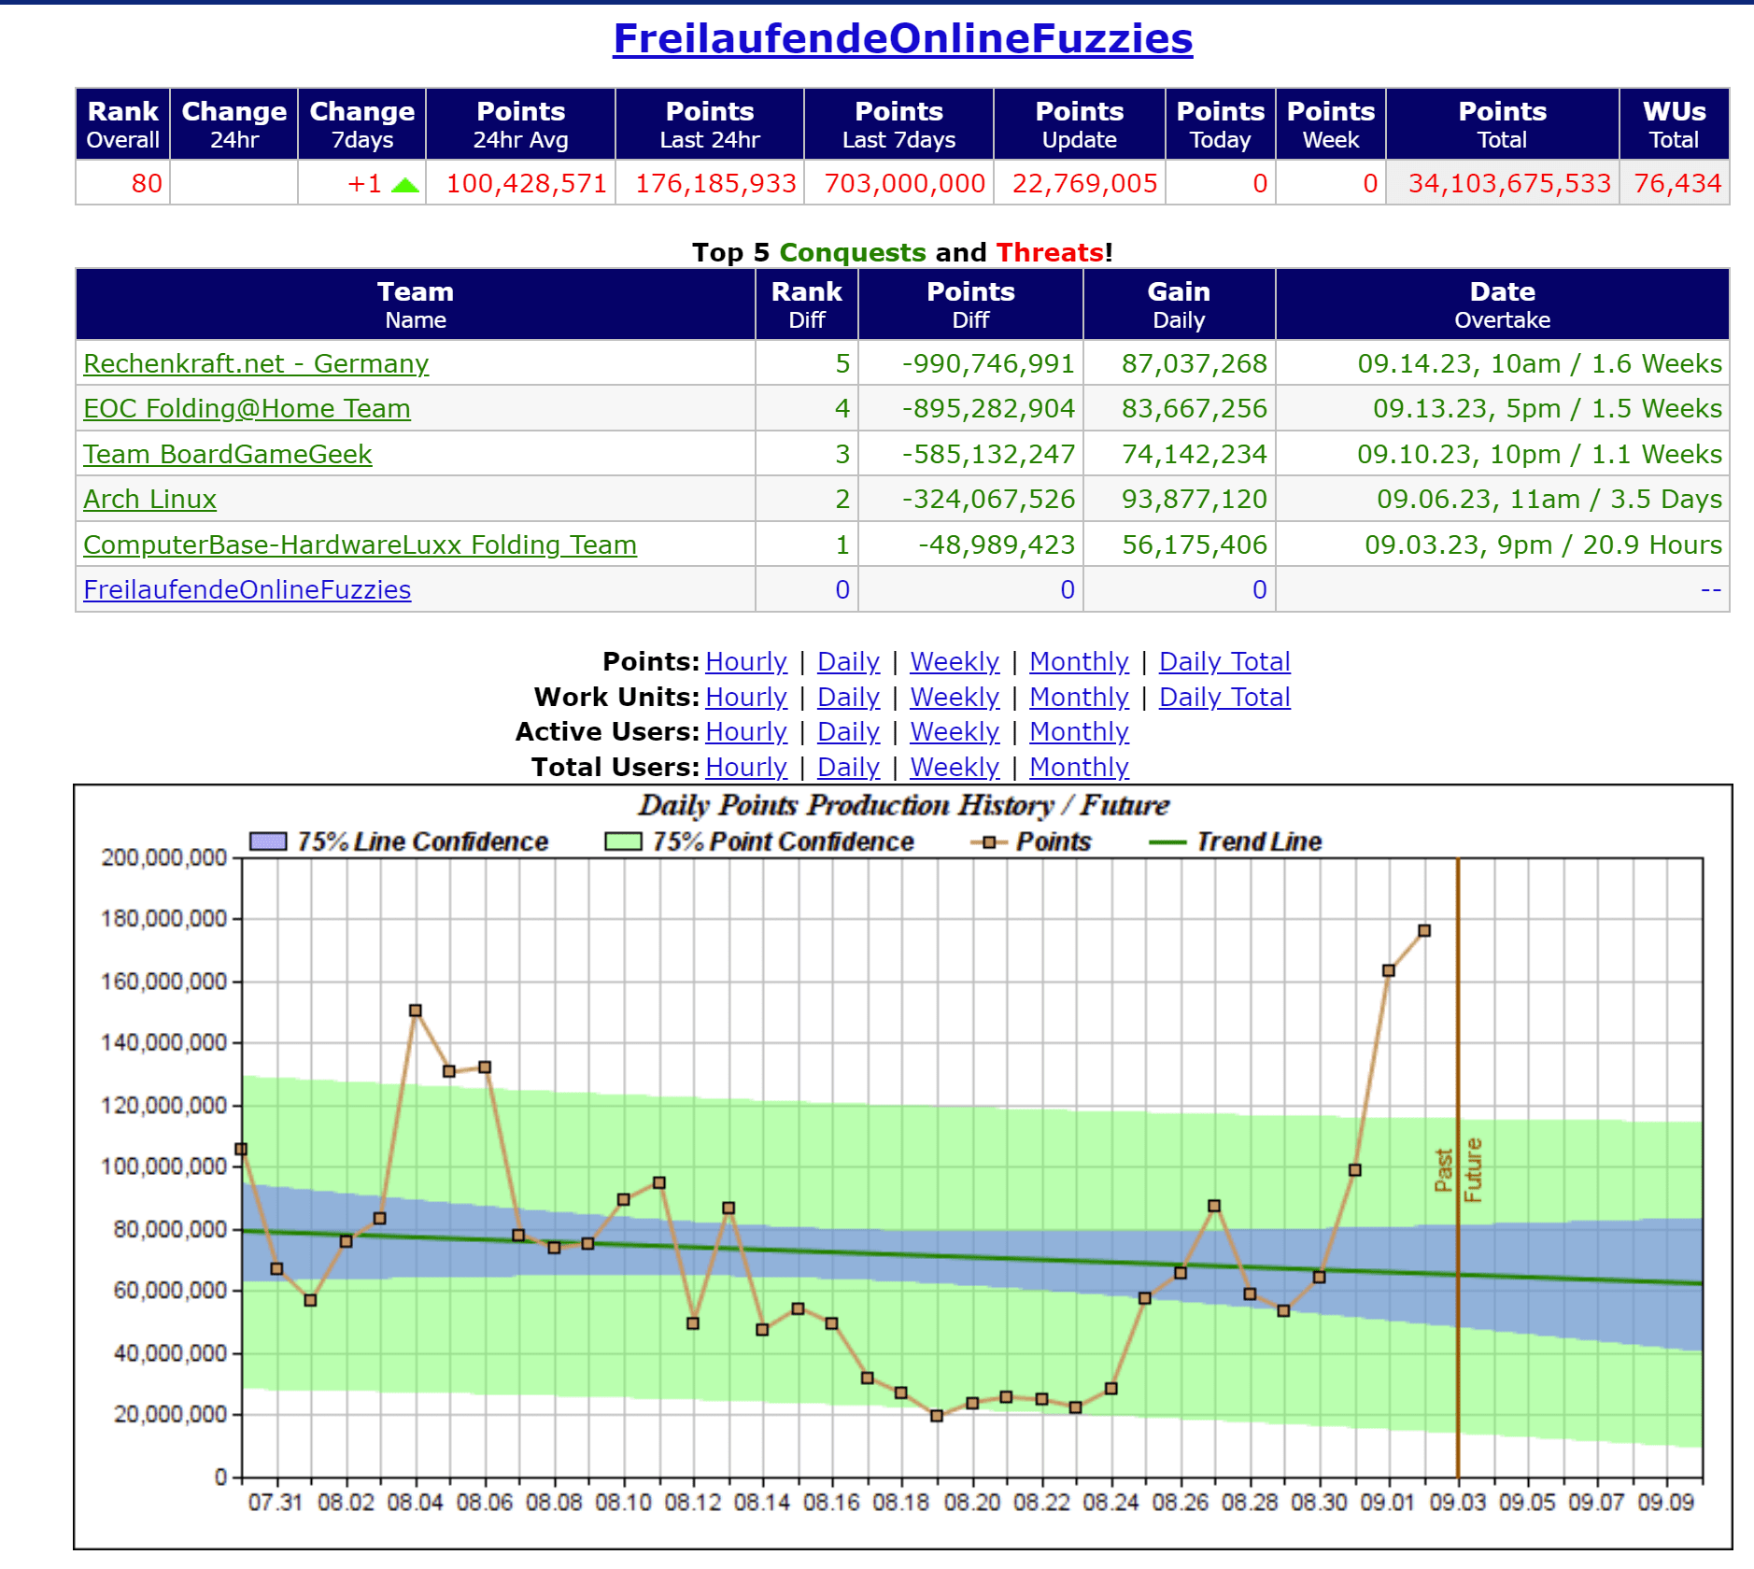
Task: Show Active Users Weekly chart
Action: (x=955, y=731)
